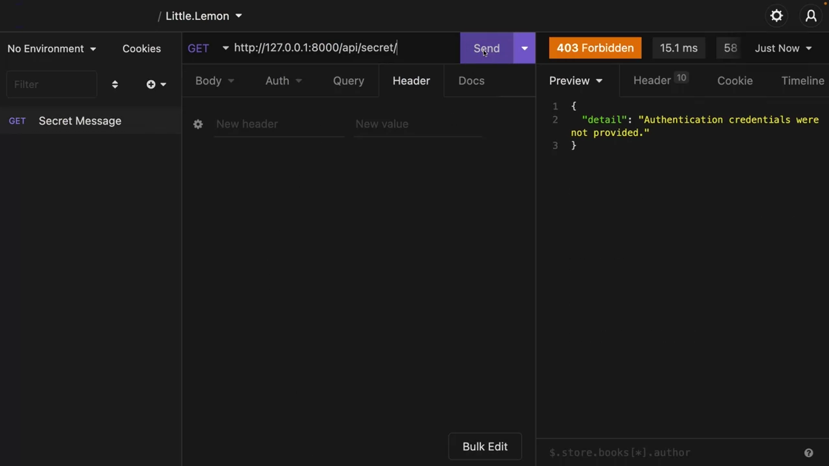The height and width of the screenshot is (466, 829).
Task: Open the response Timeline tab
Action: pos(802,81)
